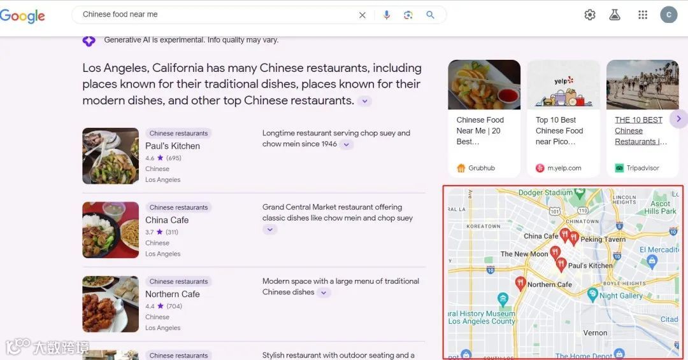This screenshot has height=360, width=688.
Task: Expand the AI overview summary paragraph
Action: 364,101
